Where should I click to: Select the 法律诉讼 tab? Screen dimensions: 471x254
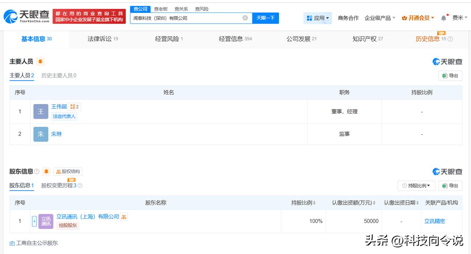tap(103, 39)
